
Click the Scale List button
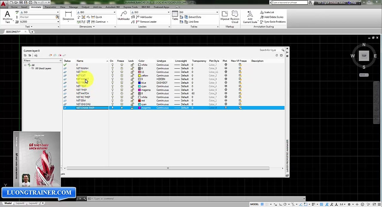[267, 12]
